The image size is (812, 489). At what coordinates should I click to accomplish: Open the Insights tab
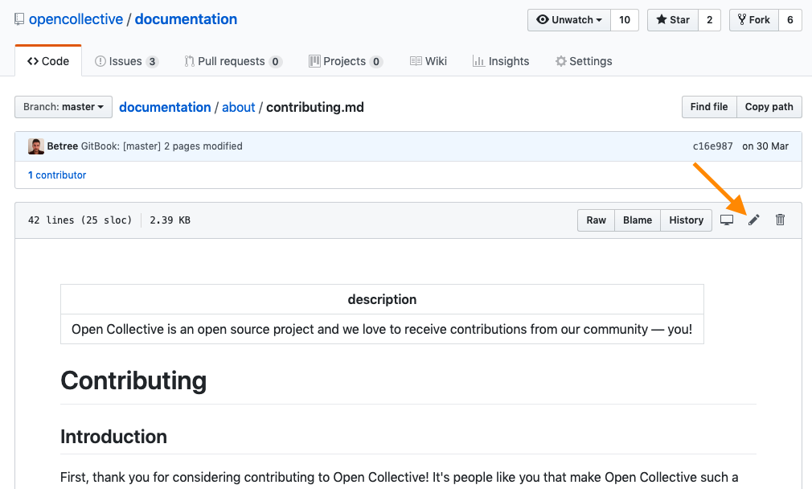[x=501, y=61]
